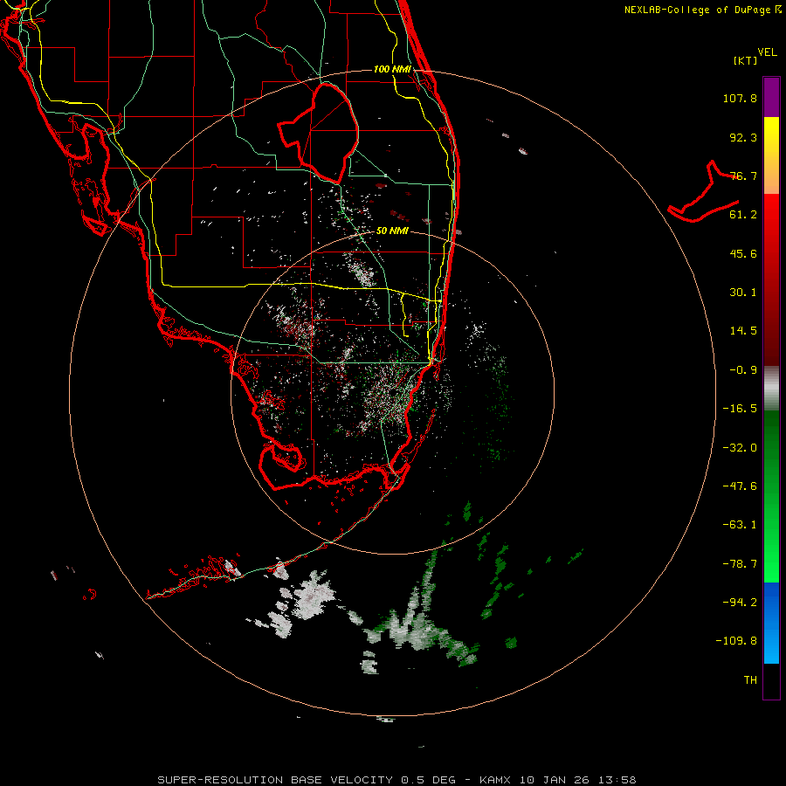The height and width of the screenshot is (786, 786).
Task: Click the VEL legend title
Action: point(767,52)
